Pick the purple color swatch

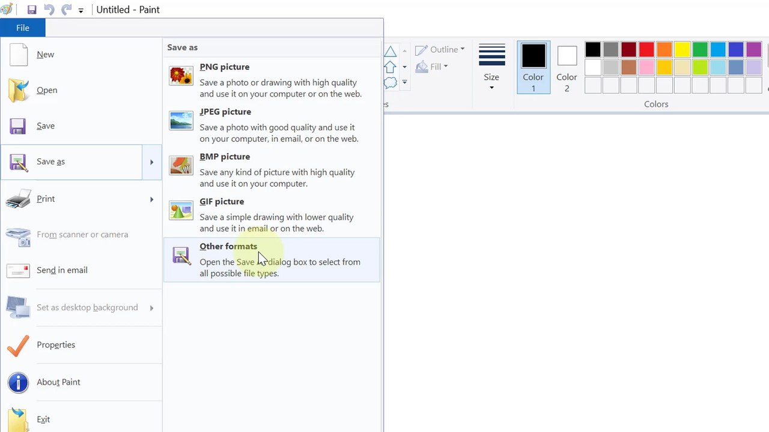click(x=753, y=49)
